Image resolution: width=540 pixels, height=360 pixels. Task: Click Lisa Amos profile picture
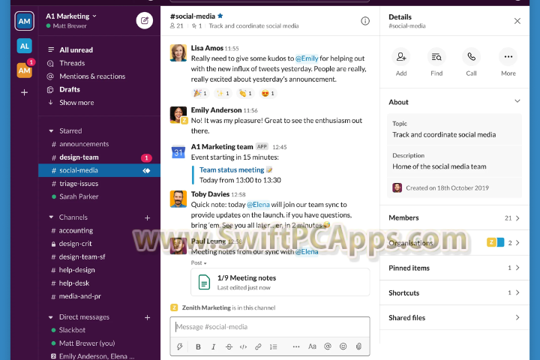tap(178, 52)
